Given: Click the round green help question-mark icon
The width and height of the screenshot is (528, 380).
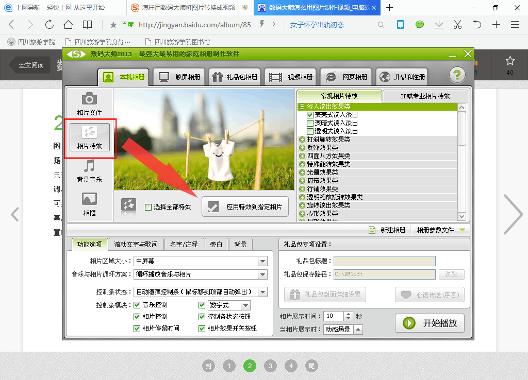Looking at the screenshot, I should 457,75.
